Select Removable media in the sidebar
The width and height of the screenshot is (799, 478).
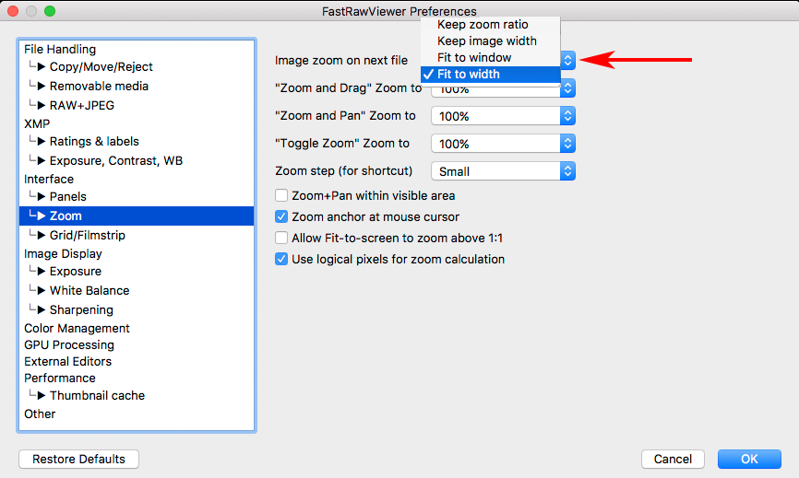[99, 86]
